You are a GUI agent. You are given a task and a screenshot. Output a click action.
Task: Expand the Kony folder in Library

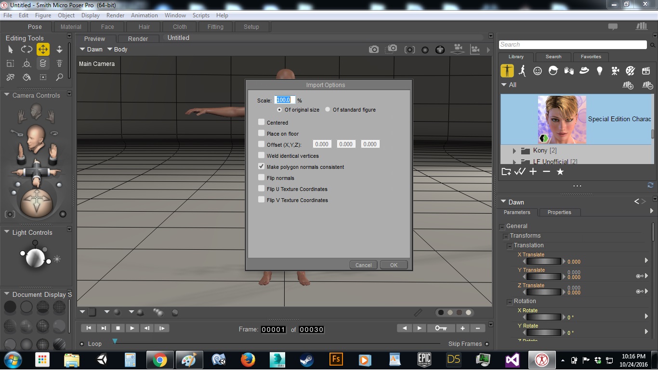pos(514,151)
